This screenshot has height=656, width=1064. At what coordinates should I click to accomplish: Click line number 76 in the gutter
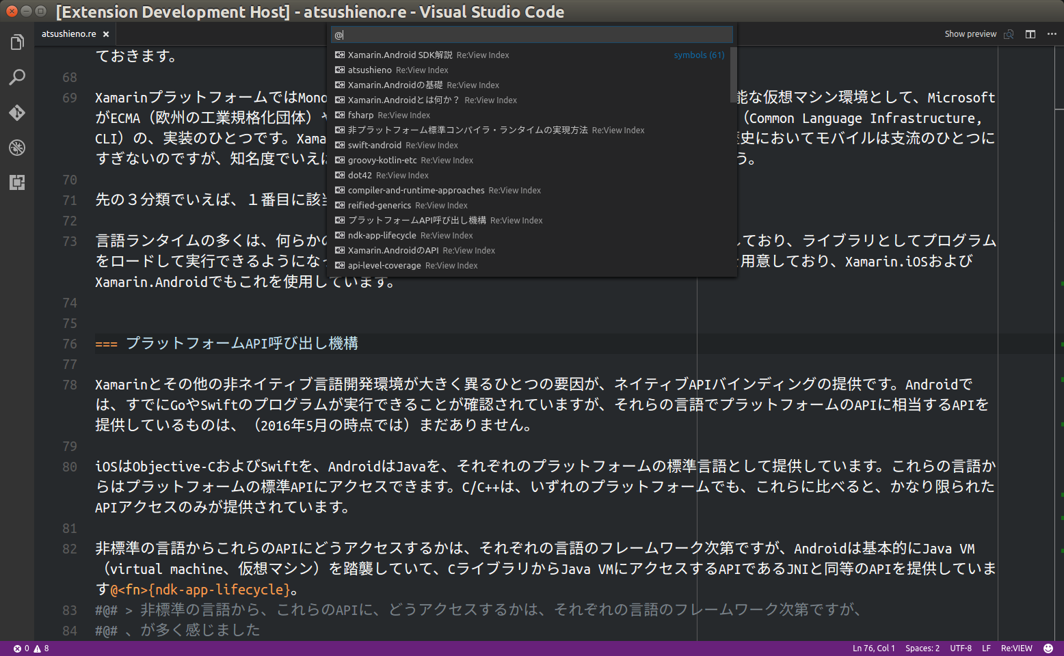(x=70, y=344)
